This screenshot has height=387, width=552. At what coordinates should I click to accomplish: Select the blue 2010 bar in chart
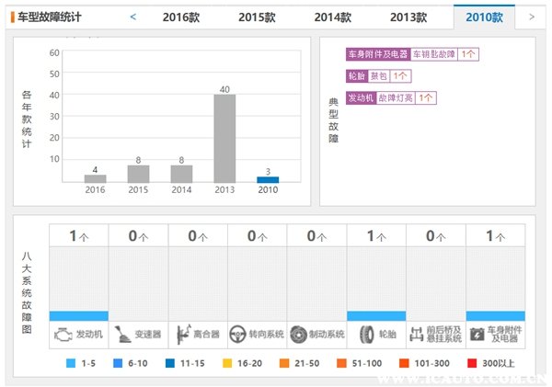tap(268, 179)
